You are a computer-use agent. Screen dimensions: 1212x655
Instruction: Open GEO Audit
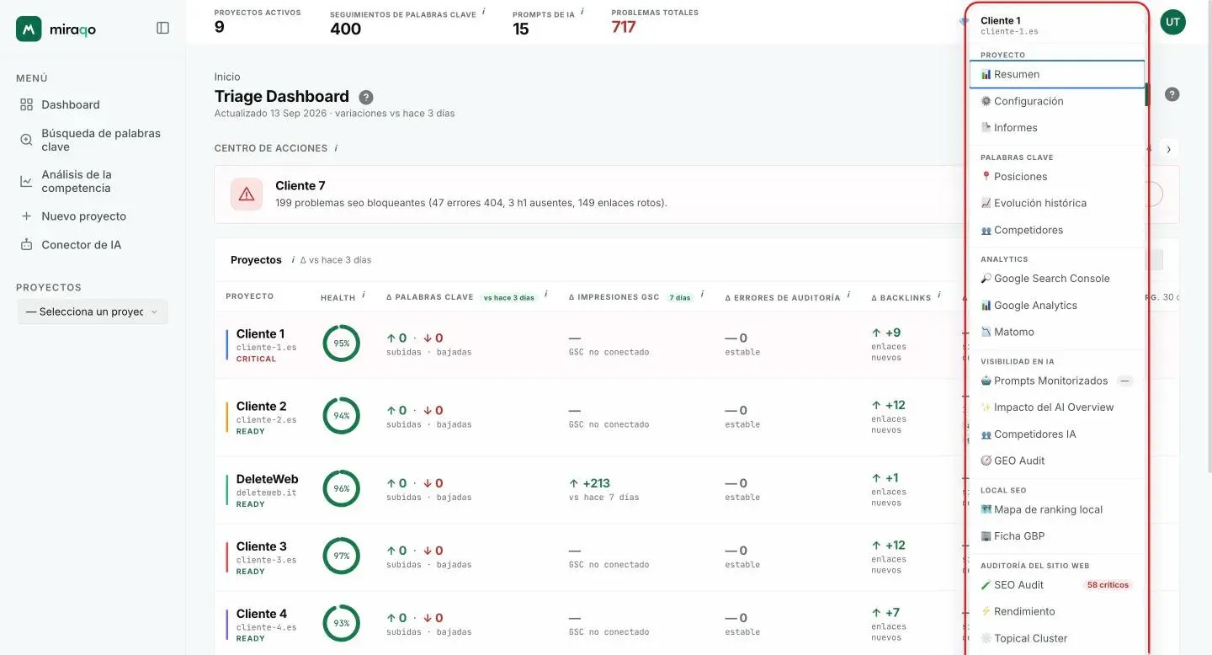point(1057,461)
